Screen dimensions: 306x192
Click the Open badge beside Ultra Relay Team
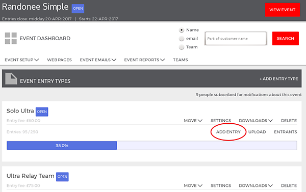(62, 177)
